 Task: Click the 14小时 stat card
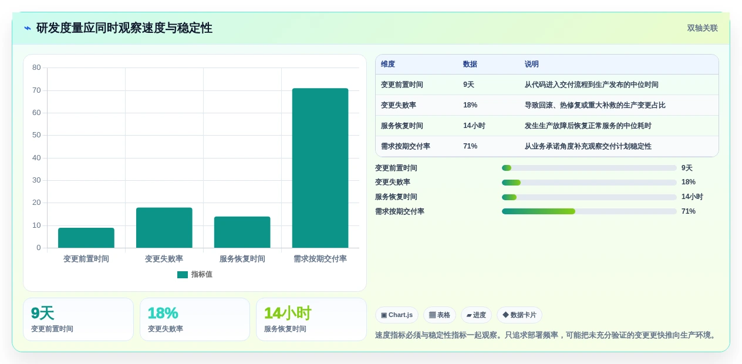click(x=311, y=319)
